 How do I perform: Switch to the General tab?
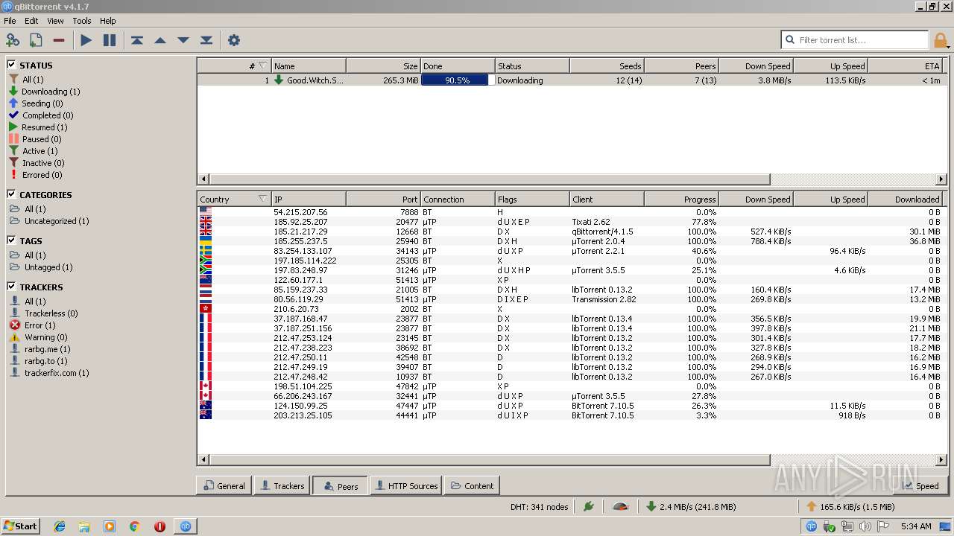click(x=224, y=486)
